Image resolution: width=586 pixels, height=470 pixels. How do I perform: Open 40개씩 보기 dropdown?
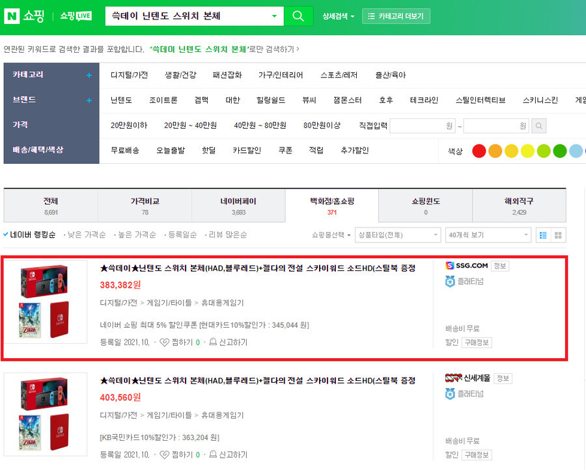click(488, 235)
